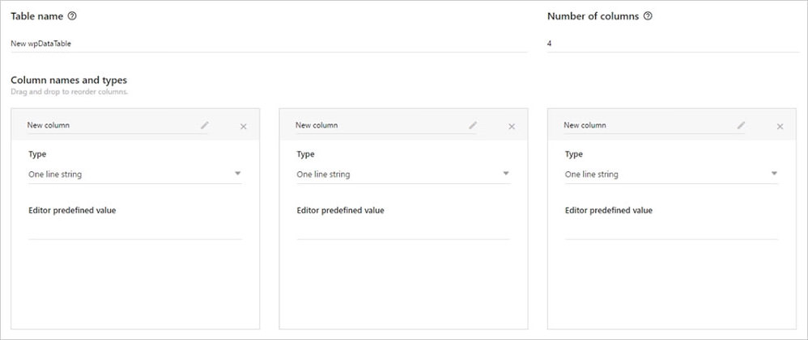Click 'New column' name field in first card
The image size is (808, 340).
117,125
